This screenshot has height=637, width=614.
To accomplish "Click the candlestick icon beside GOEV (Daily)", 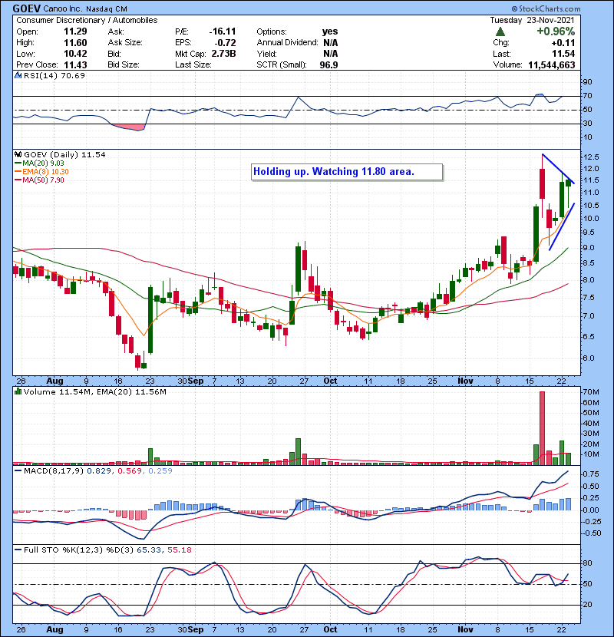I will 18,155.
